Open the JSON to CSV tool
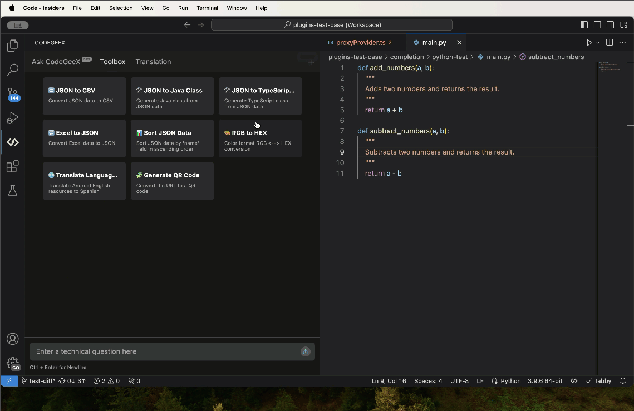 (x=84, y=96)
